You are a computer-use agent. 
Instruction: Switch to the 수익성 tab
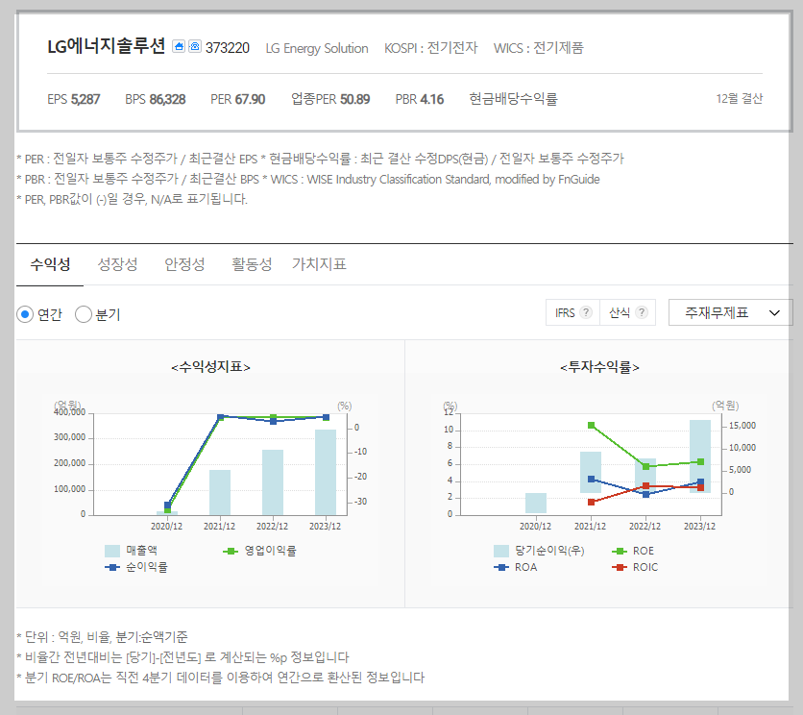[x=50, y=264]
